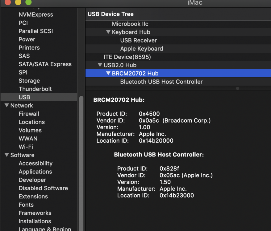Select SPI in the sidebar
The image size is (271, 231).
23,72
